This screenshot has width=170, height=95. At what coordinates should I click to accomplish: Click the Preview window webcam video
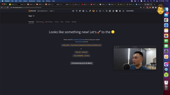[x=135, y=59]
